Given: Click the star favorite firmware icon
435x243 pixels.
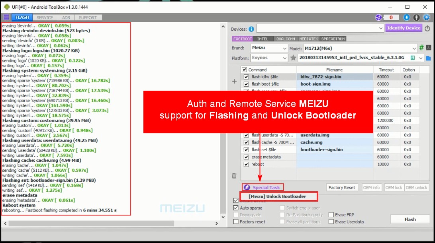Looking at the screenshot, I should (x=293, y=58).
